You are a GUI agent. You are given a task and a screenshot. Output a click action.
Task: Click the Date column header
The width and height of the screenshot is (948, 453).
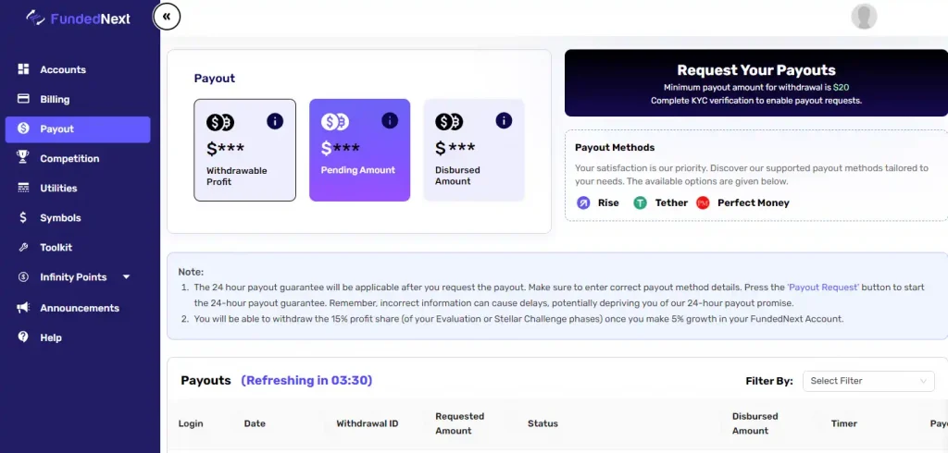point(255,423)
